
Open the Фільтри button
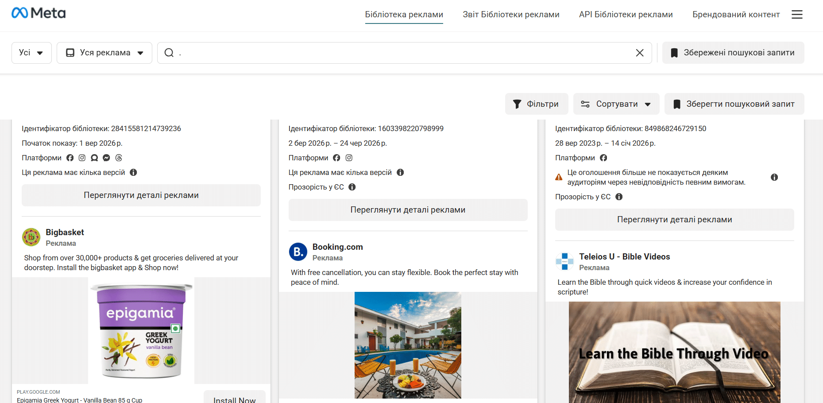point(537,104)
